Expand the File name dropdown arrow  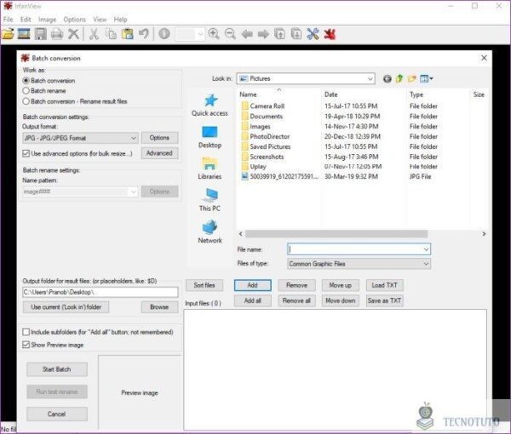(x=426, y=249)
